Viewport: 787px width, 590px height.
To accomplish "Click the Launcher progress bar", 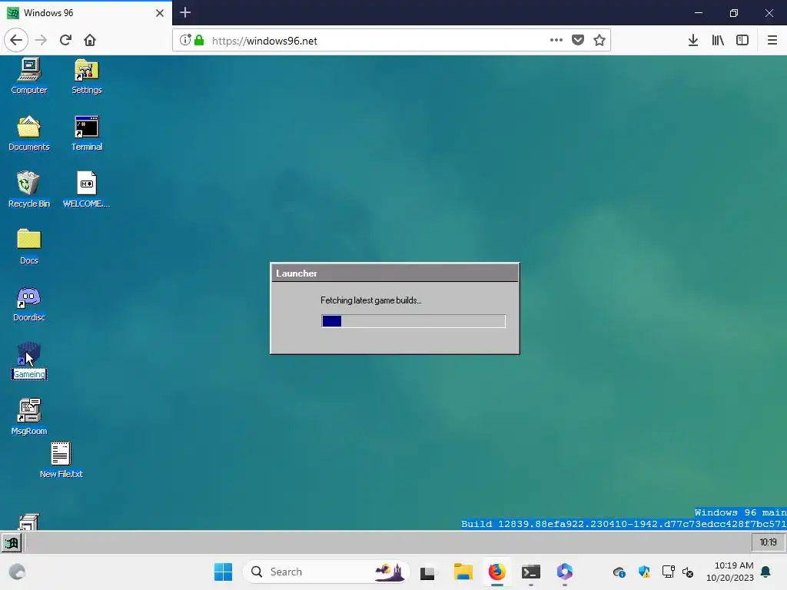I will [413, 321].
